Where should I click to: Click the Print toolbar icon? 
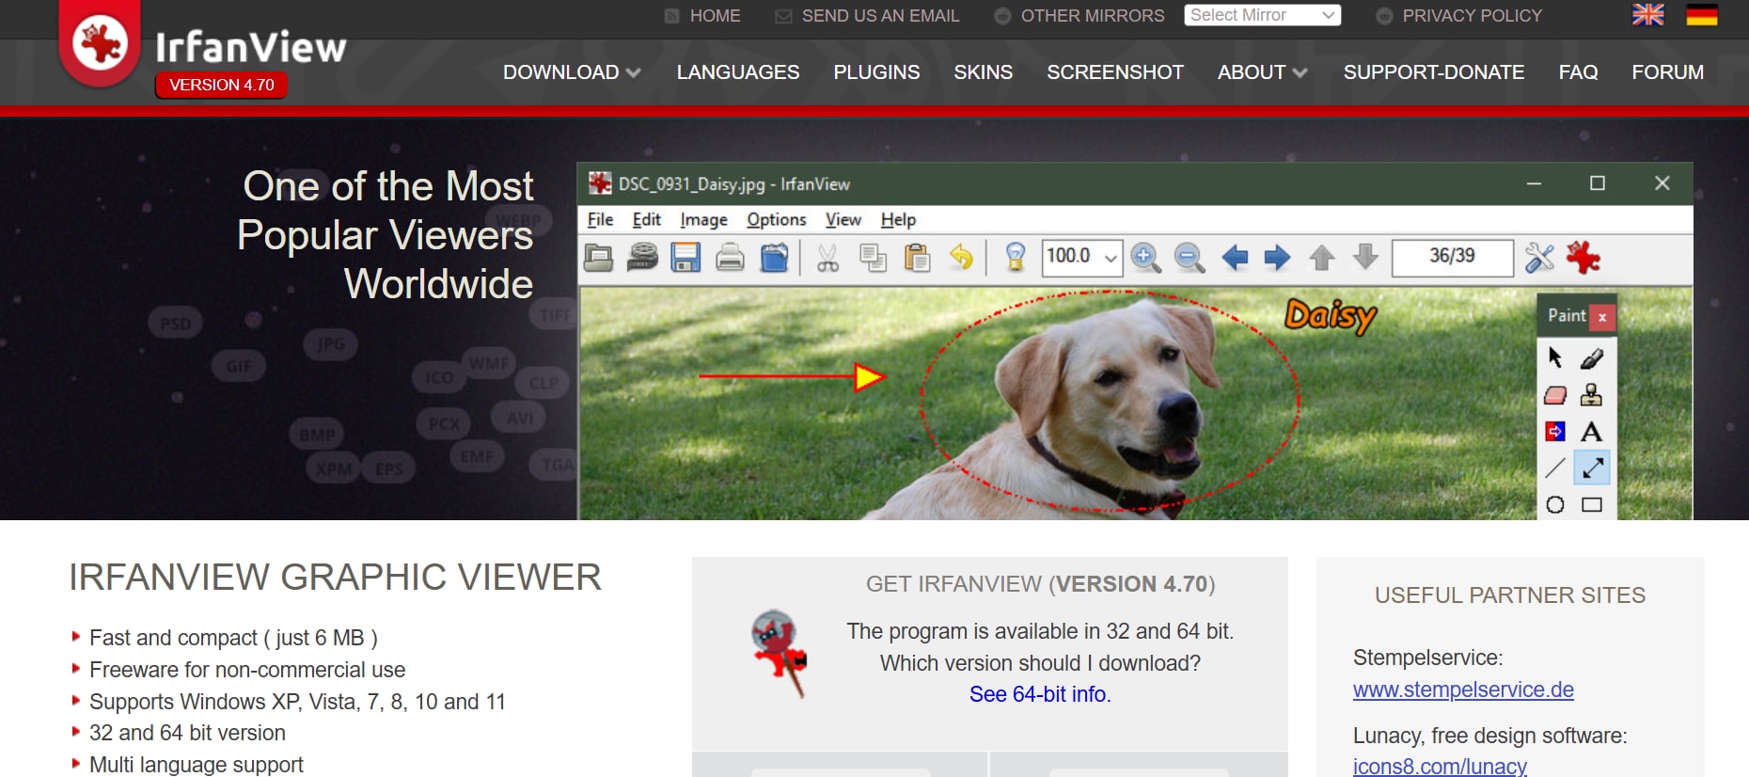[730, 257]
